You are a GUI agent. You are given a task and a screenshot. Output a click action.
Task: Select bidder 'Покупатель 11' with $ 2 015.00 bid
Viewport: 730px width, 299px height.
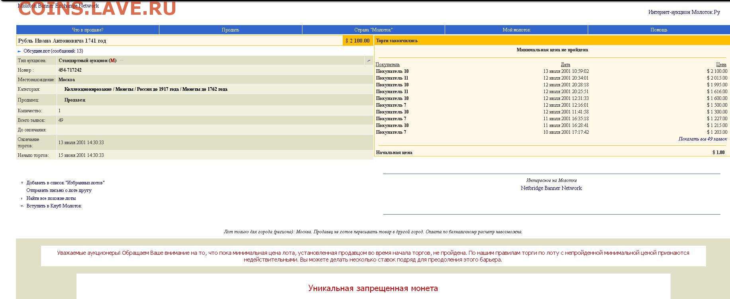tap(392, 78)
